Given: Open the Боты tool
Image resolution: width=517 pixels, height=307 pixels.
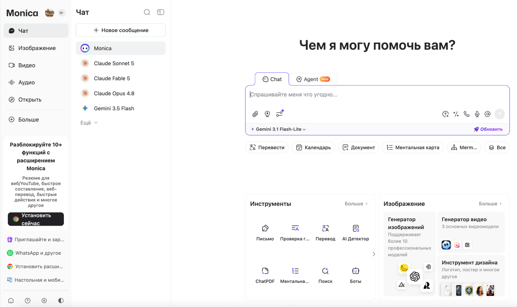Looking at the screenshot, I should 356,275.
